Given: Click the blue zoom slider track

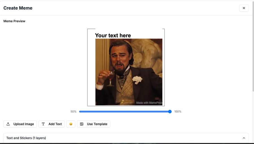Looking at the screenshot, I should (x=124, y=112).
